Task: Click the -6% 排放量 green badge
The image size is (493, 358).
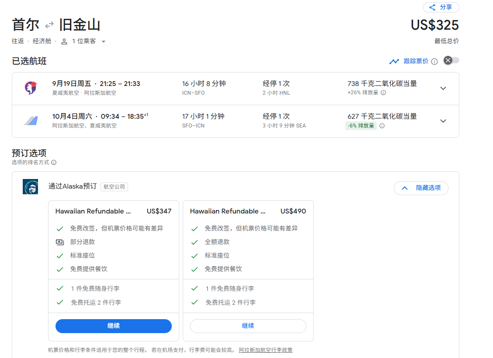Action: (x=361, y=126)
